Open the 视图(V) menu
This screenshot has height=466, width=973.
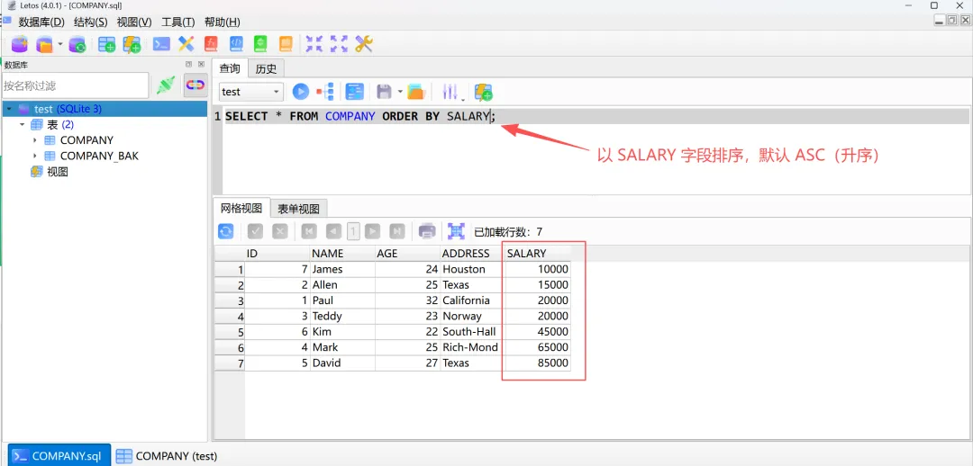[x=134, y=22]
